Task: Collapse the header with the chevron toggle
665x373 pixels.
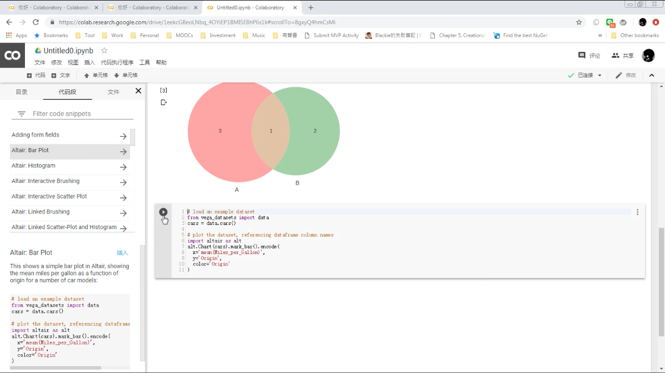Action: 651,75
